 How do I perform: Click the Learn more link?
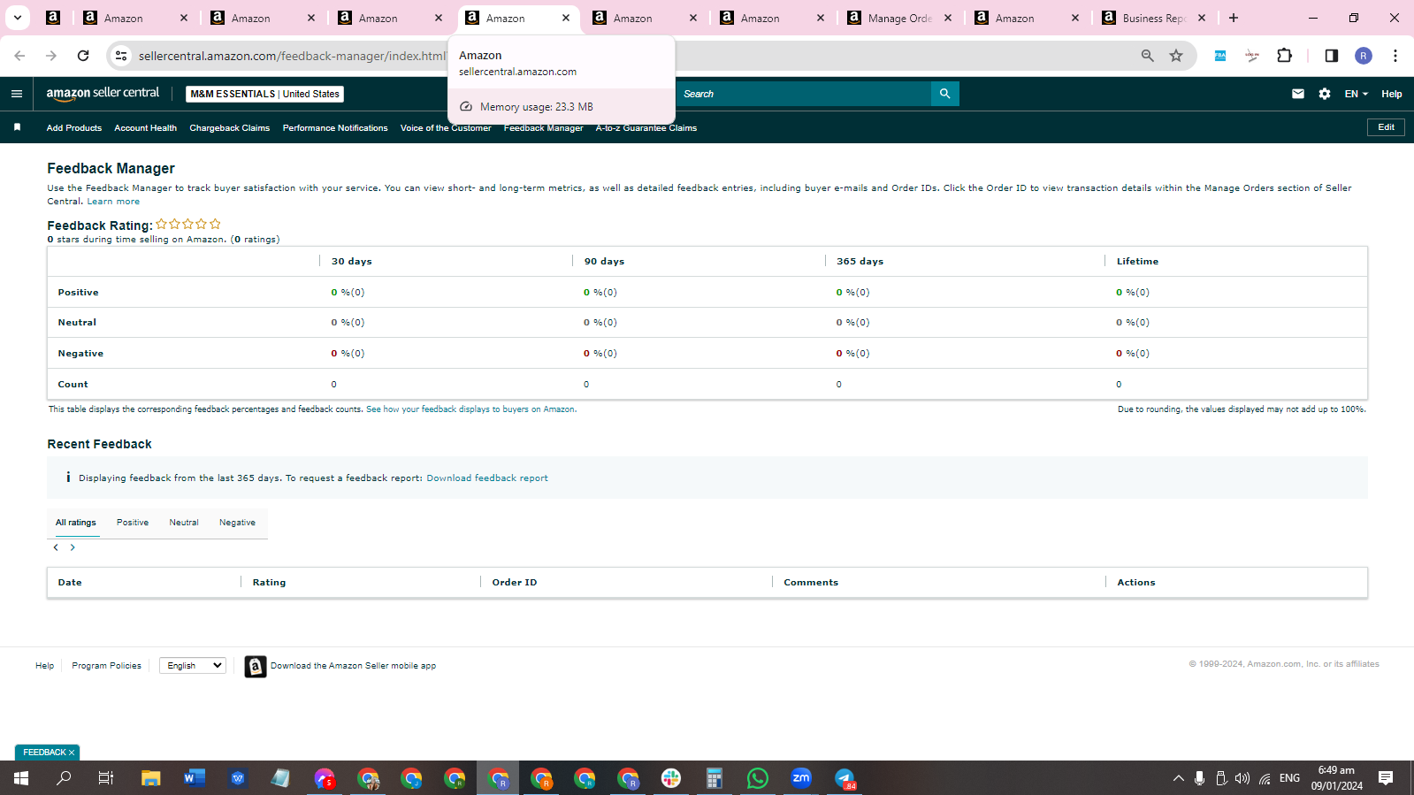click(x=113, y=202)
